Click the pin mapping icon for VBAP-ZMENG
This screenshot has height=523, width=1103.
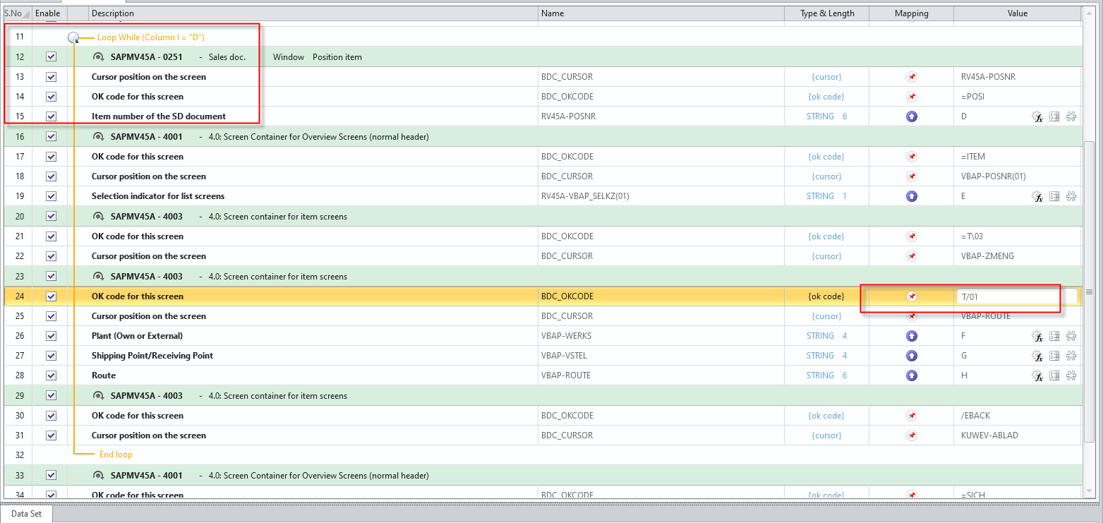[912, 256]
